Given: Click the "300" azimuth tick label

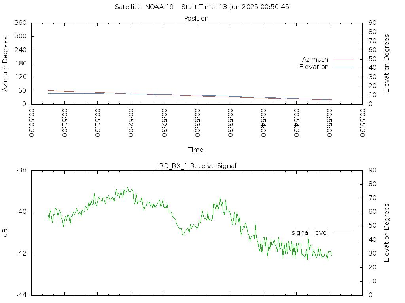Looking at the screenshot, I should point(21,36).
